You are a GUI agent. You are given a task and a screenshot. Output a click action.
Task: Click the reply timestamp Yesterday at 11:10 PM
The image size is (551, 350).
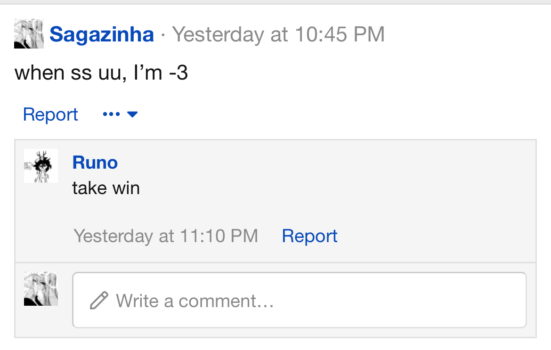coord(166,236)
